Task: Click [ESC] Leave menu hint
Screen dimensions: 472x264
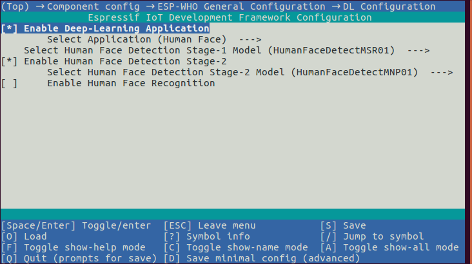Action: point(209,225)
